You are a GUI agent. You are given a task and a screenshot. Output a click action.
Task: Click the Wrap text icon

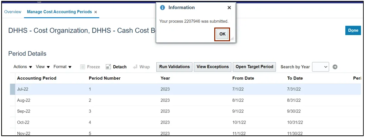pos(135,67)
